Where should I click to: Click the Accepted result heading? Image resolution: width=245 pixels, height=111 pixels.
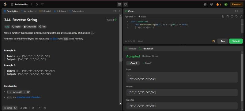(x=133, y=56)
